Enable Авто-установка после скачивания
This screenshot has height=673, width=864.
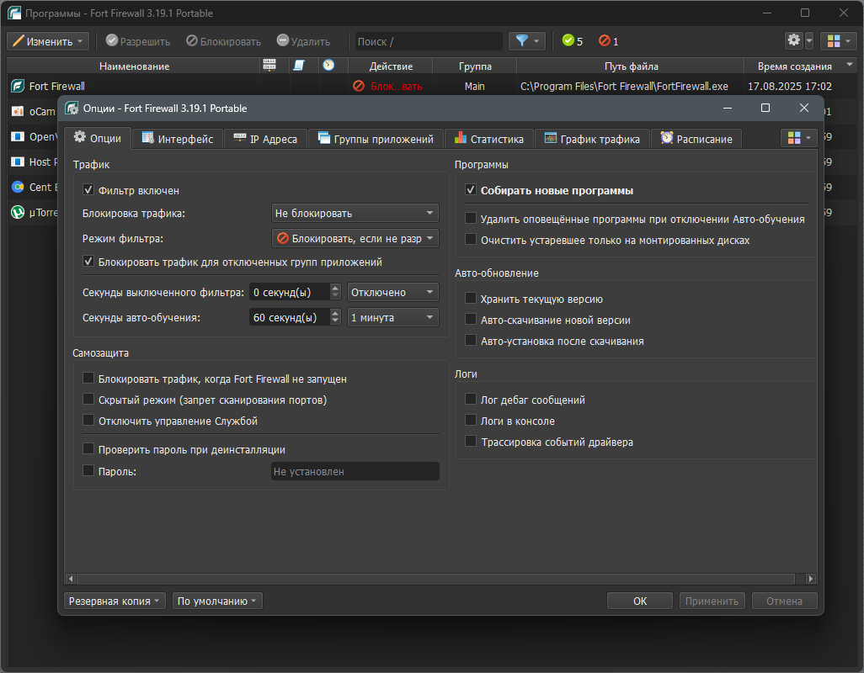[x=471, y=340]
